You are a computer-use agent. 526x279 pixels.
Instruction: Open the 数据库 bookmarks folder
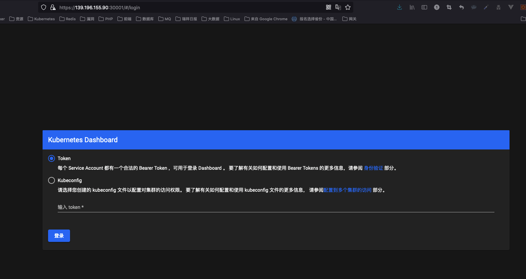145,19
